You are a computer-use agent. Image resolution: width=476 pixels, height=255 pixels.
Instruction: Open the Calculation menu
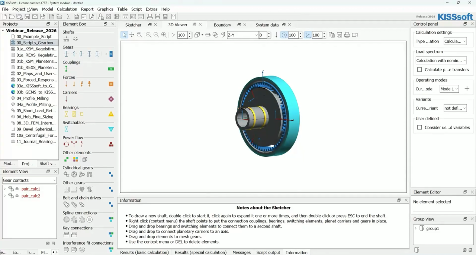point(67,9)
